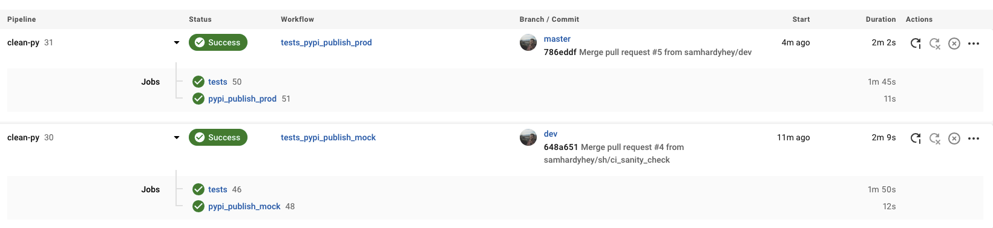This screenshot has width=993, height=228.
Task: Open the pypi_publish_mock job 48
Action: (x=244, y=206)
